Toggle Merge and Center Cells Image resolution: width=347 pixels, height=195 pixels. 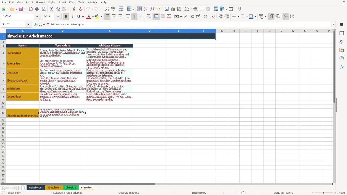(x=156, y=17)
